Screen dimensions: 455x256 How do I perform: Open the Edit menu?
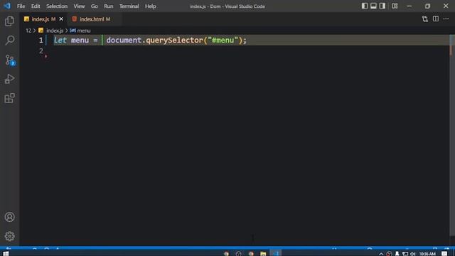click(36, 6)
